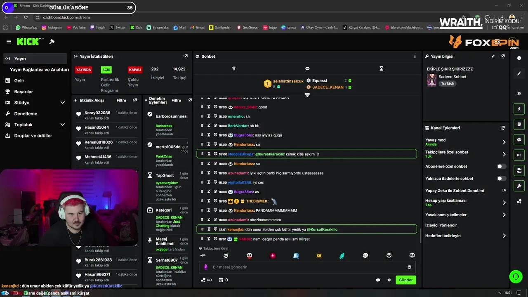Click the username Kendoriuss in PANDAMMMM message
Screen dimensions: 528x297
coord(244,210)
